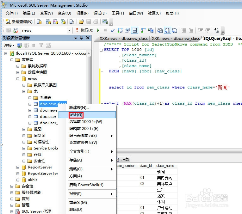Switch to the 消息 results tab
The height and width of the screenshot is (214, 242).
coord(123,159)
